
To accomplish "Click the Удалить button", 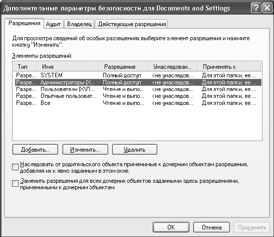I will (x=135, y=150).
